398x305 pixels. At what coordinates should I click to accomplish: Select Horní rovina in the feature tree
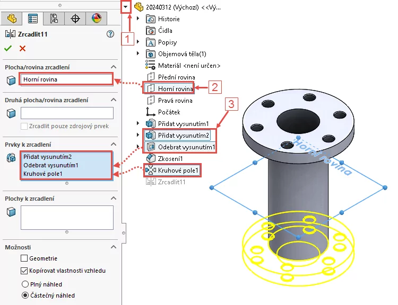(x=175, y=88)
